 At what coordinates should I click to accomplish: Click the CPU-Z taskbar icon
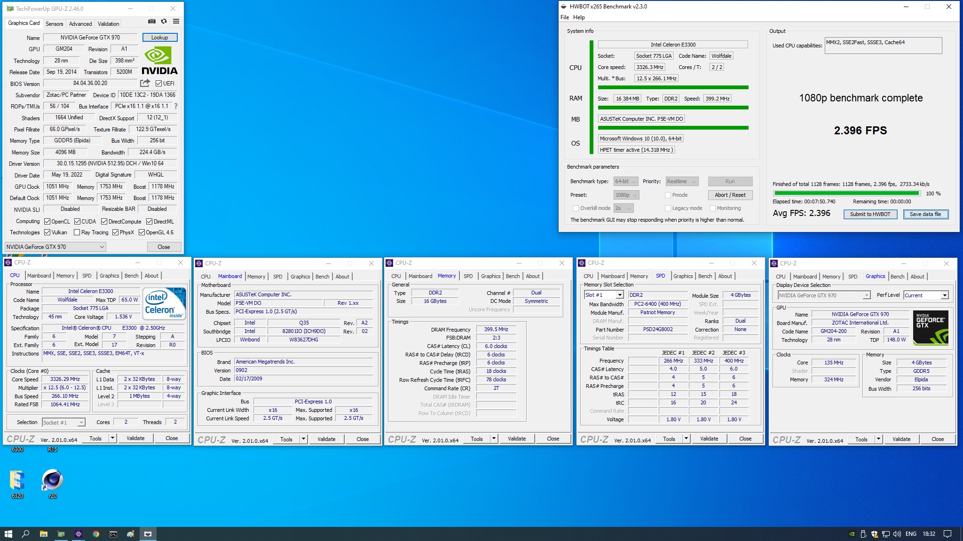[79, 534]
